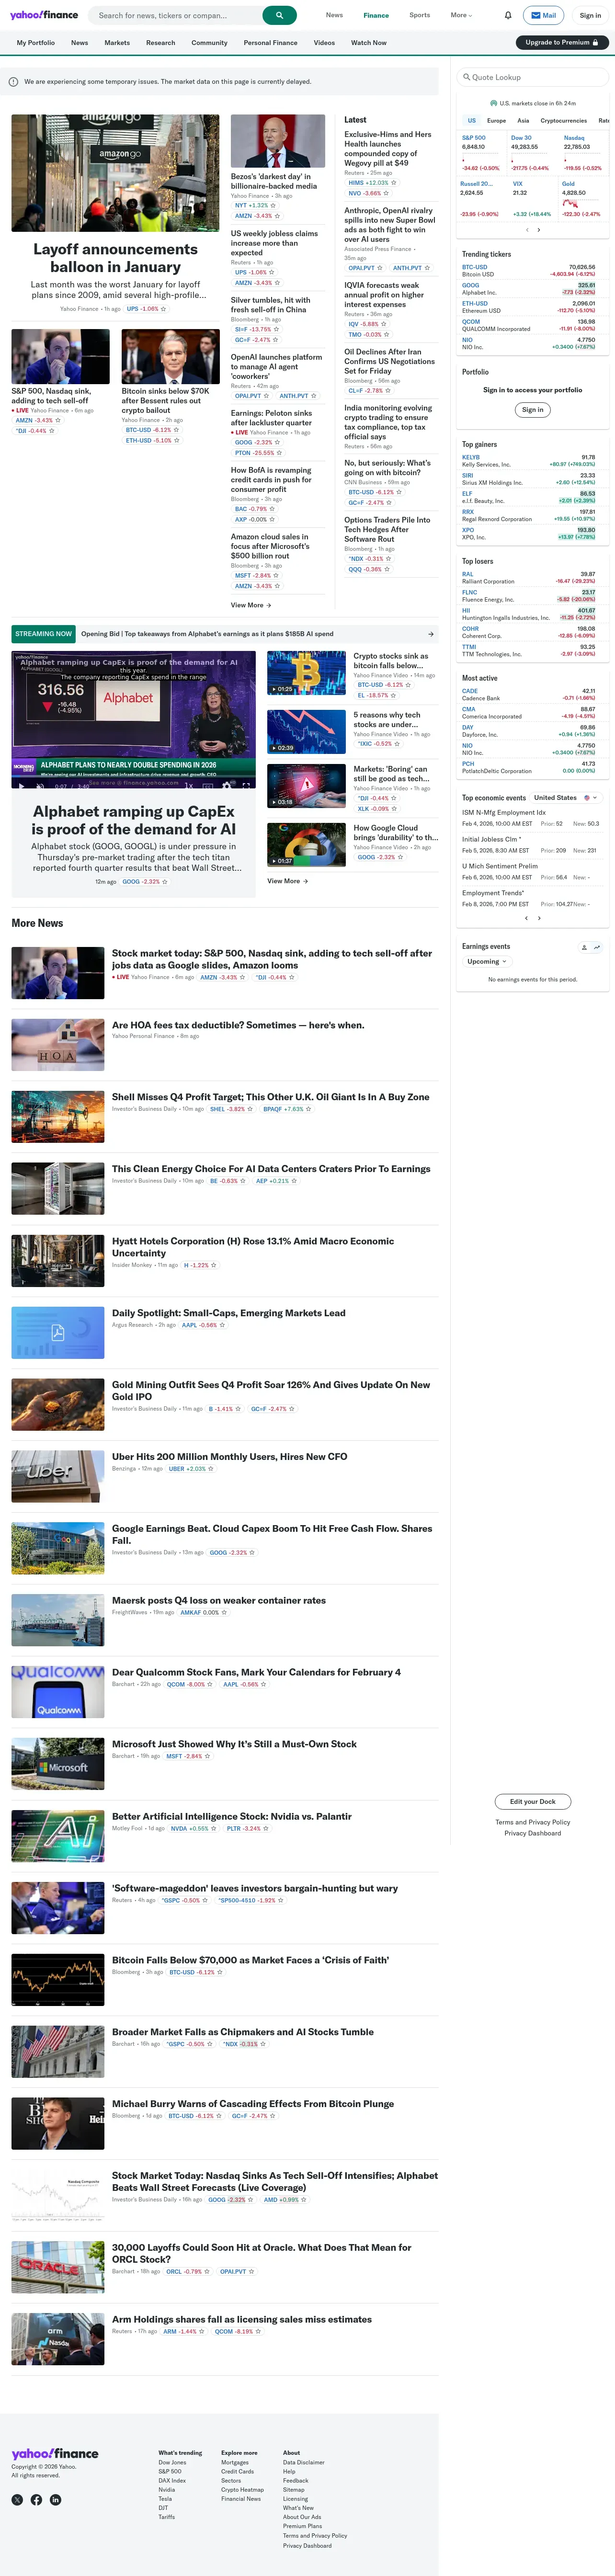Open the United States country dropdown
The height and width of the screenshot is (2576, 615).
click(x=565, y=798)
